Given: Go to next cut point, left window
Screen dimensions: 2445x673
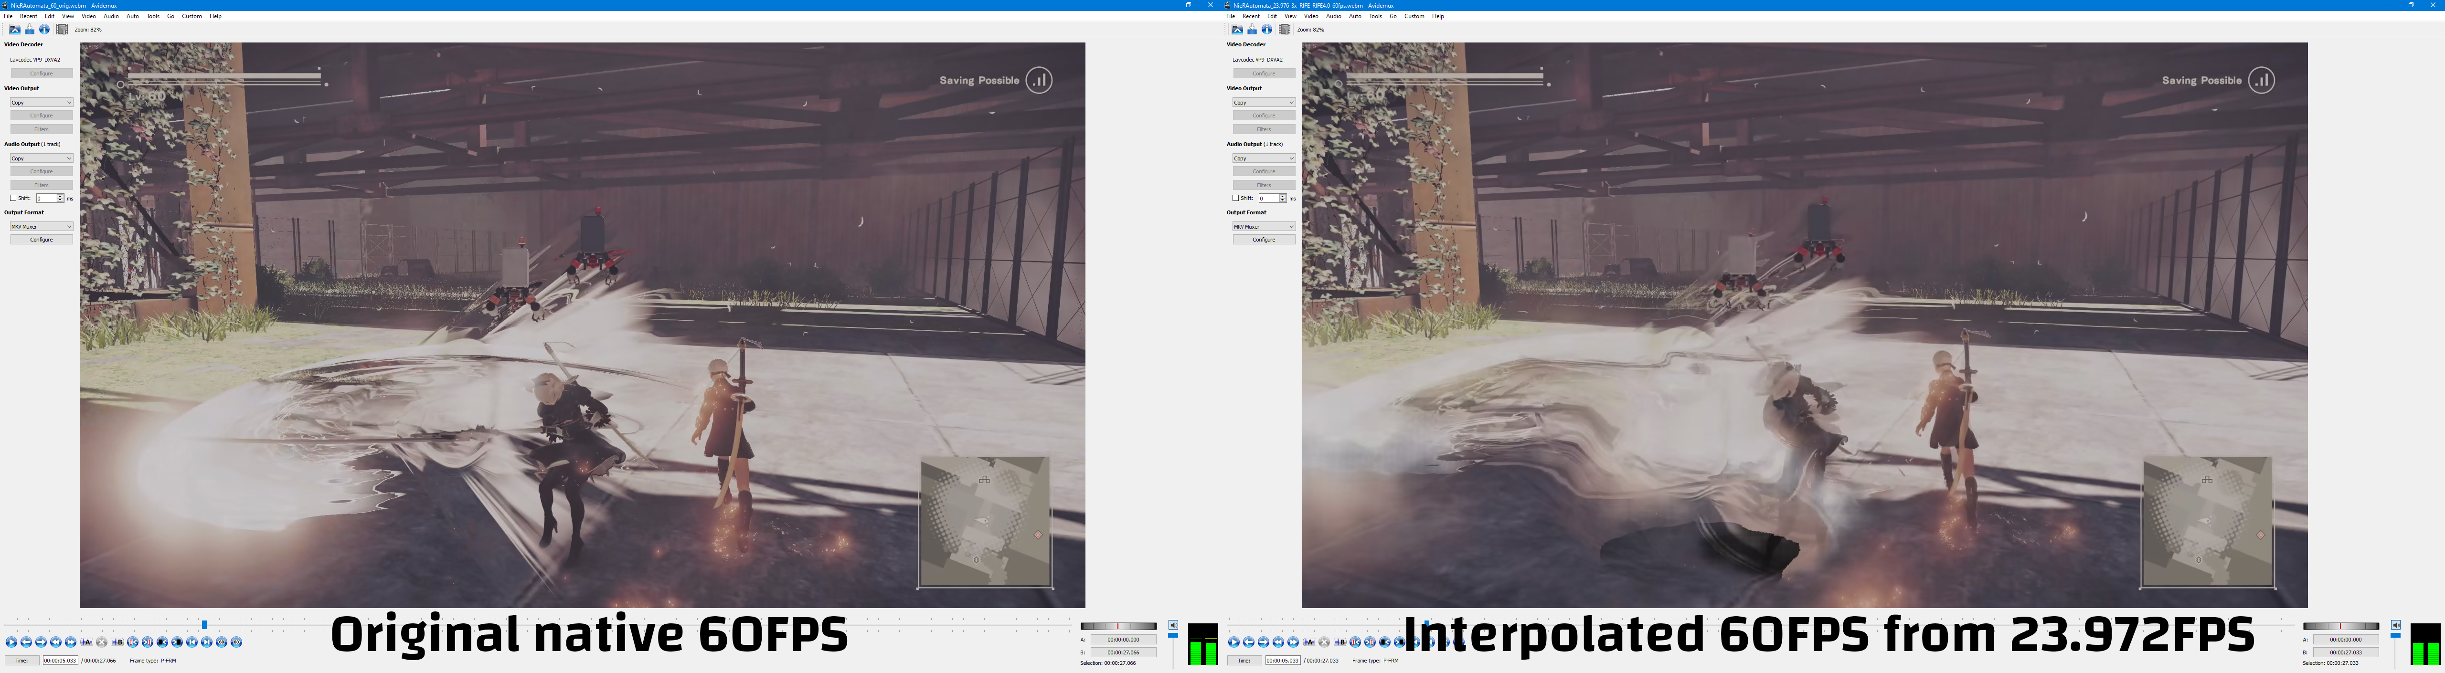Looking at the screenshot, I should (148, 641).
